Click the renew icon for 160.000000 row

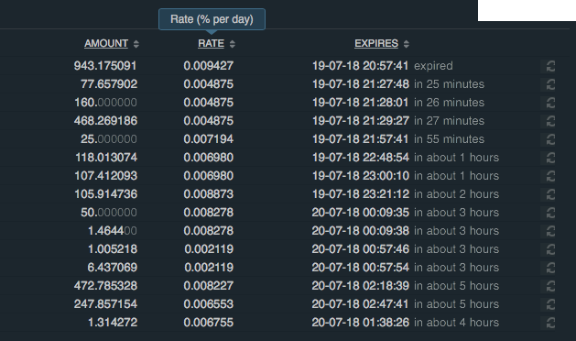pyautogui.click(x=550, y=103)
